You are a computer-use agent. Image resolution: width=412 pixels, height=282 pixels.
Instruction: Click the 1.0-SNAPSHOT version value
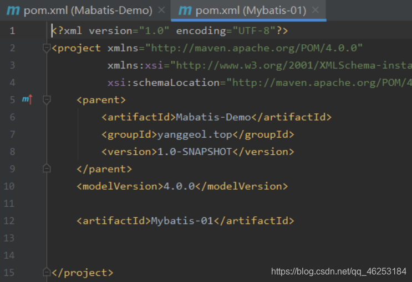tap(195, 152)
